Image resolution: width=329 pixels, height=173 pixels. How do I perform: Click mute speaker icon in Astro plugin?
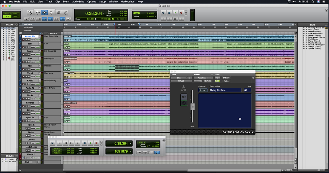tap(184, 97)
